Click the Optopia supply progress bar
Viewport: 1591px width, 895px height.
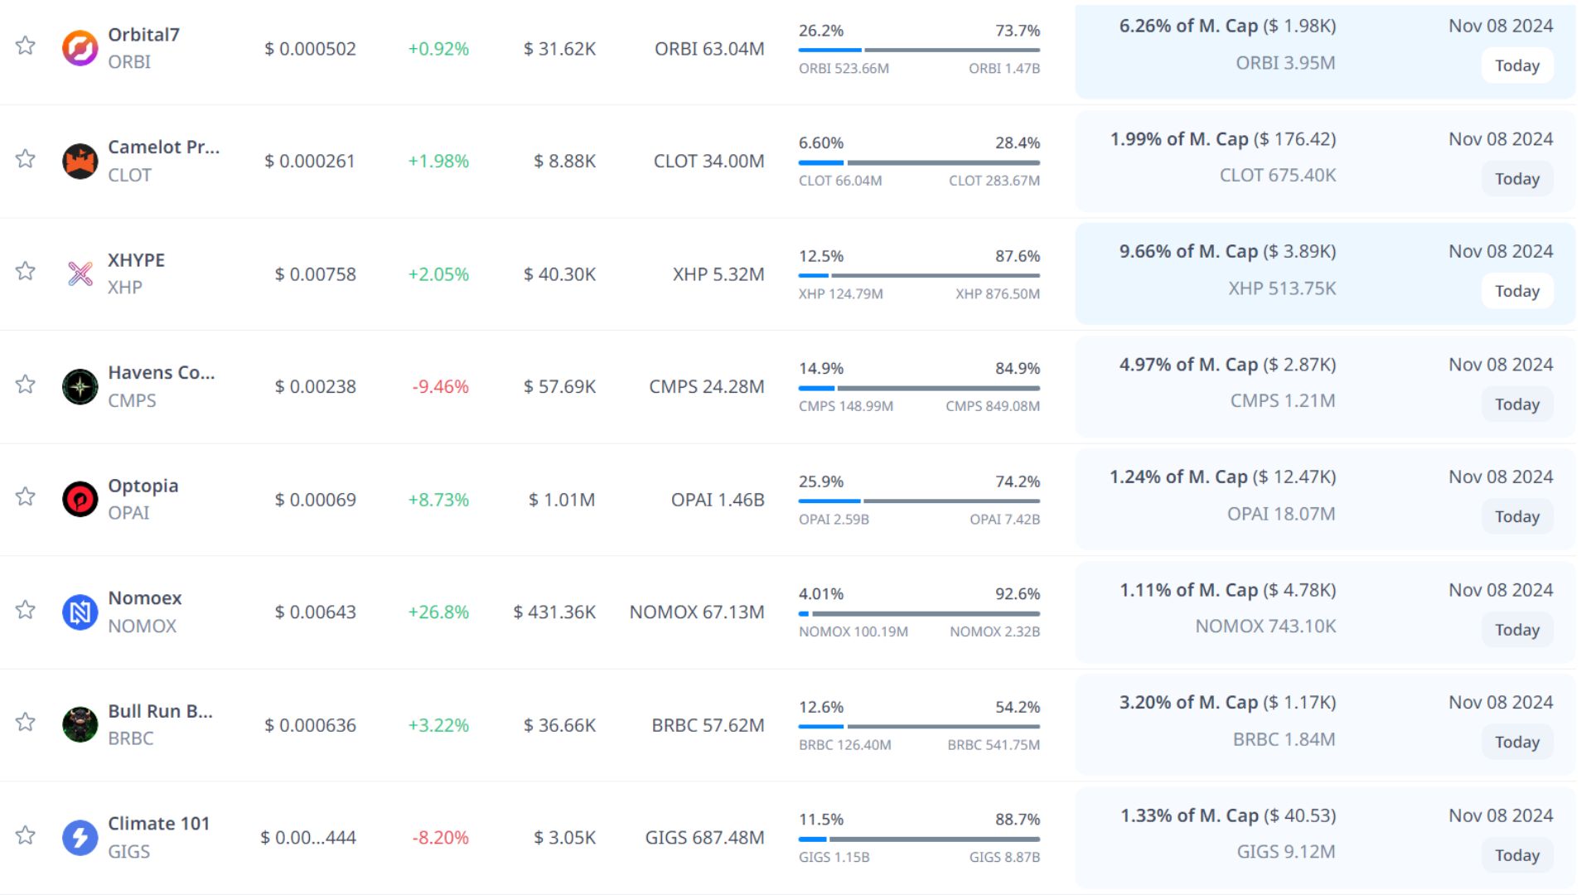(918, 501)
